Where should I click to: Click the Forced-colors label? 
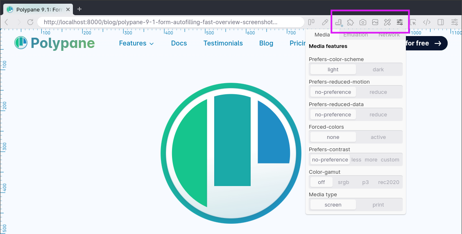(x=326, y=127)
